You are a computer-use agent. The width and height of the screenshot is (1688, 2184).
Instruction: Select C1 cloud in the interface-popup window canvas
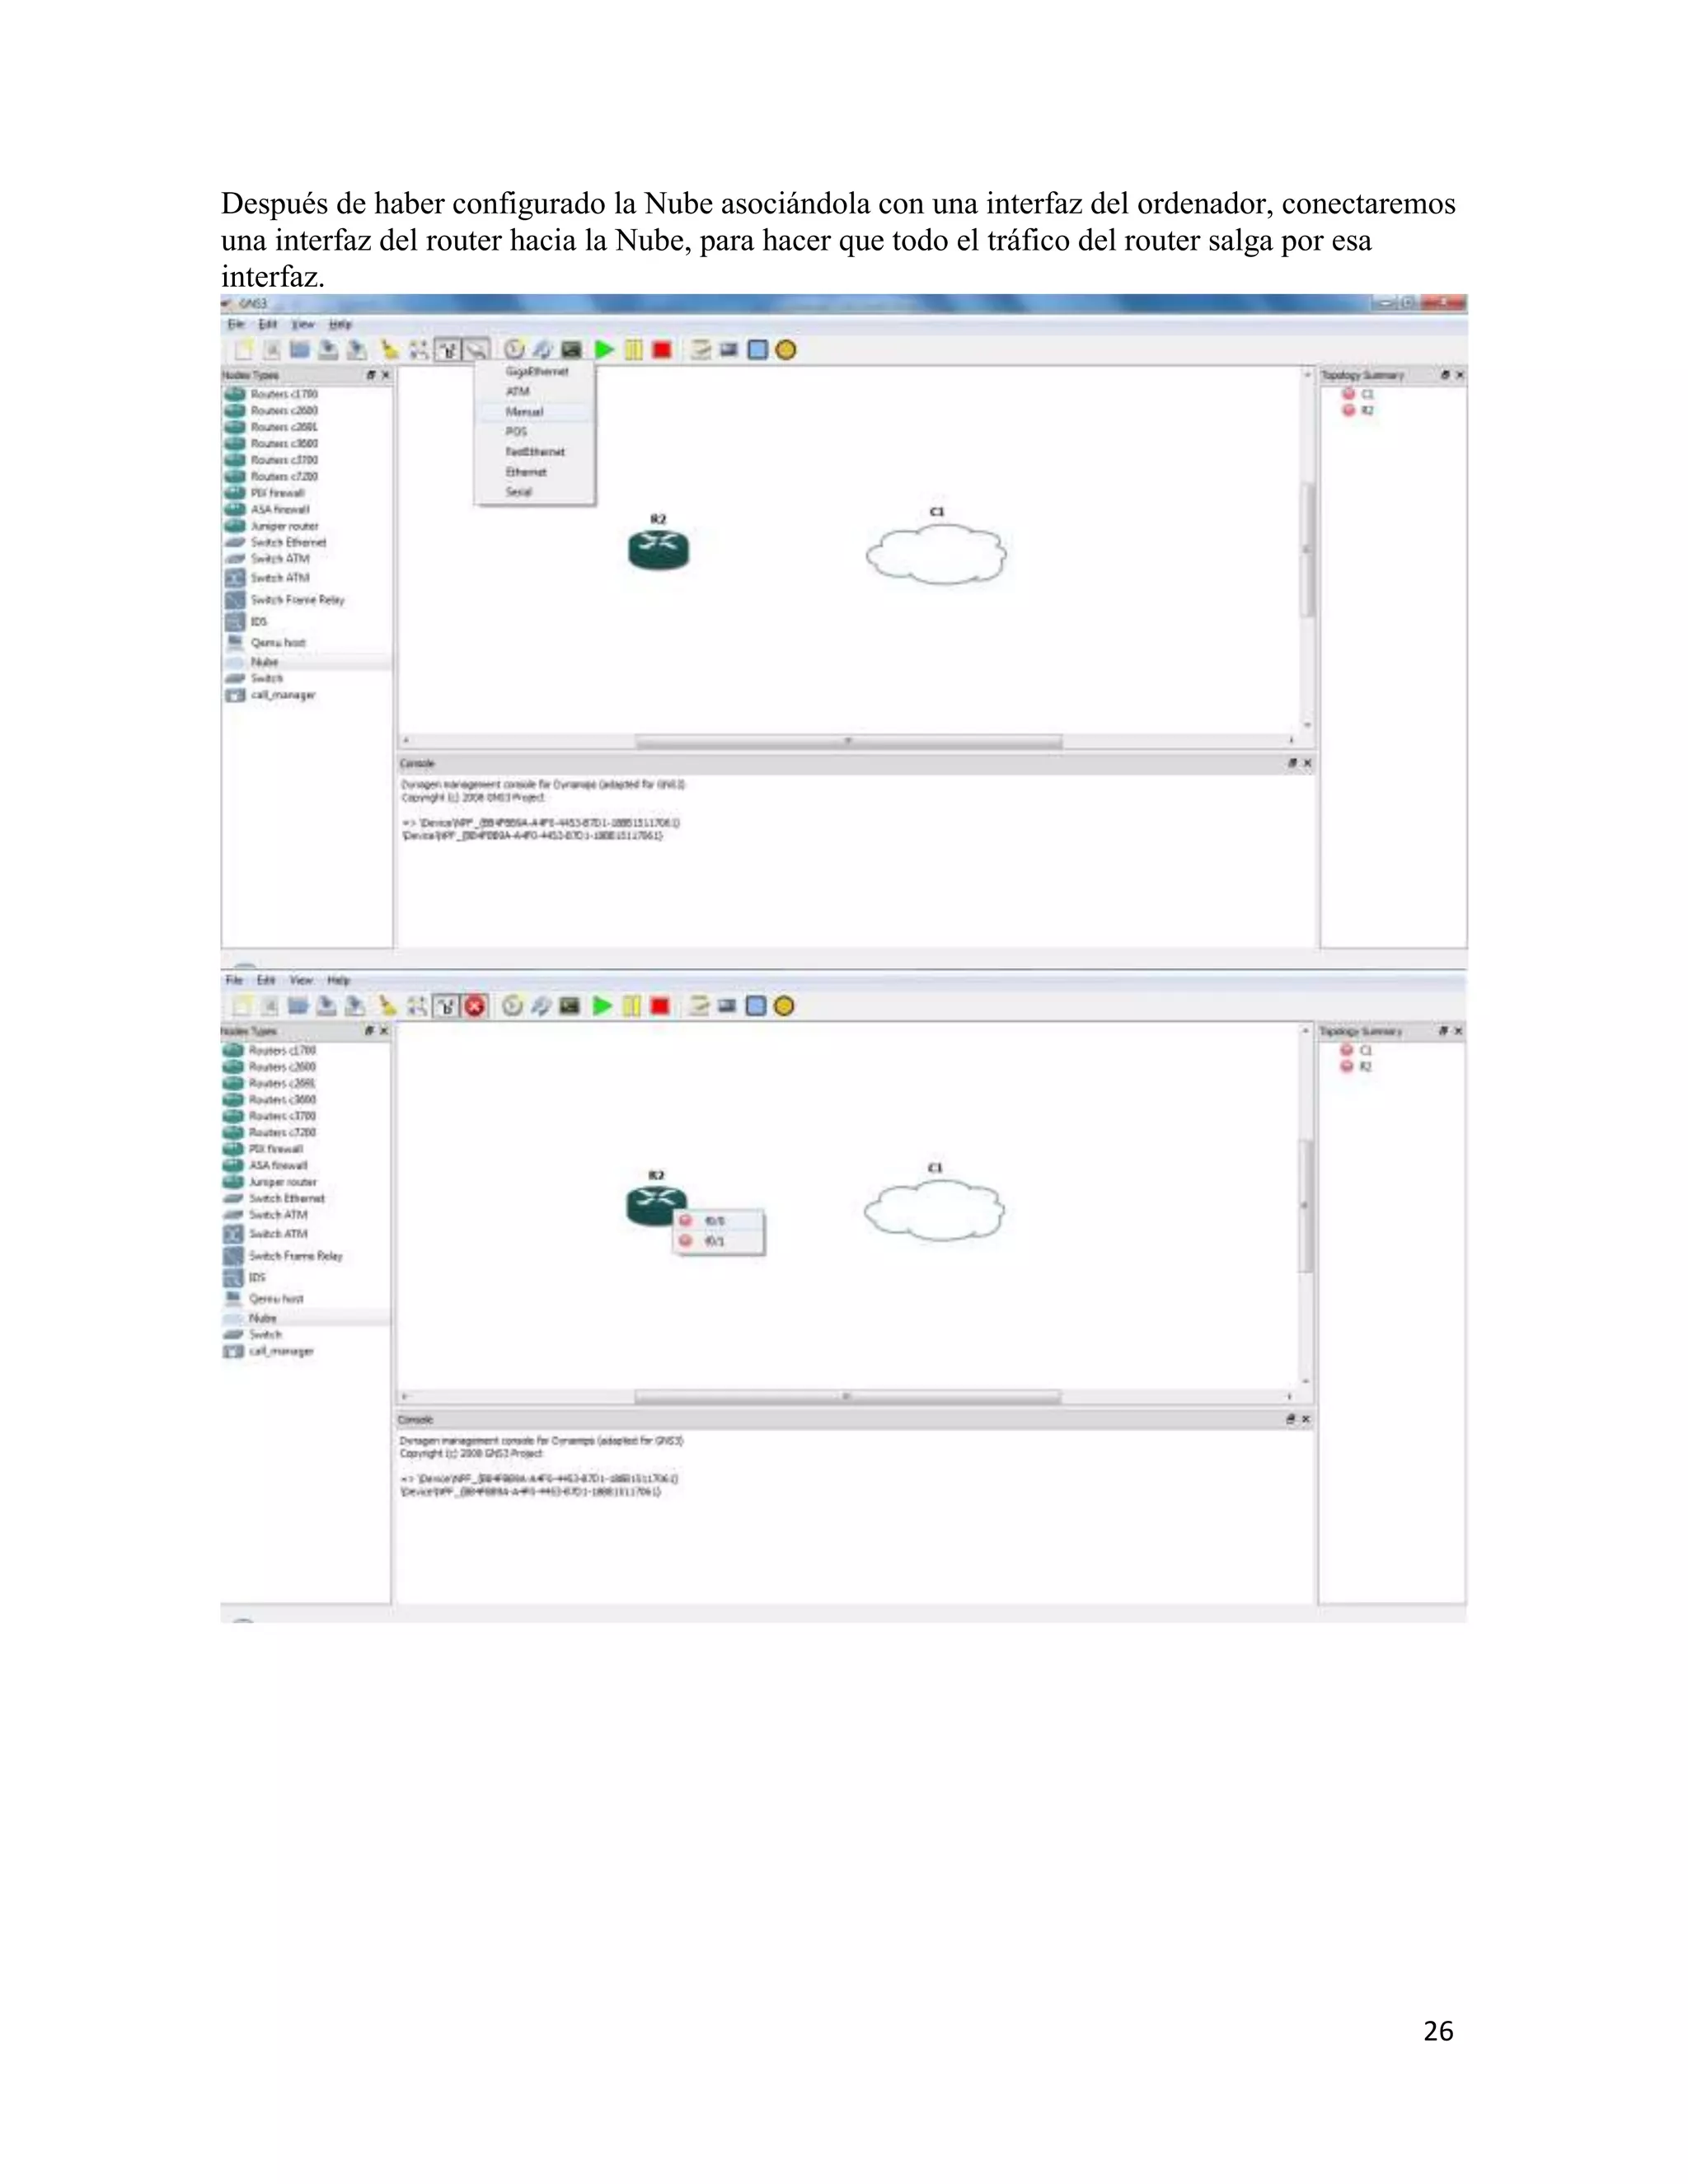[x=934, y=1209]
